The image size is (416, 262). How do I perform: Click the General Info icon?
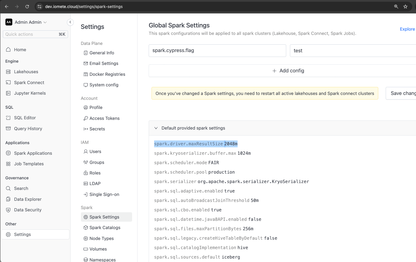click(85, 53)
